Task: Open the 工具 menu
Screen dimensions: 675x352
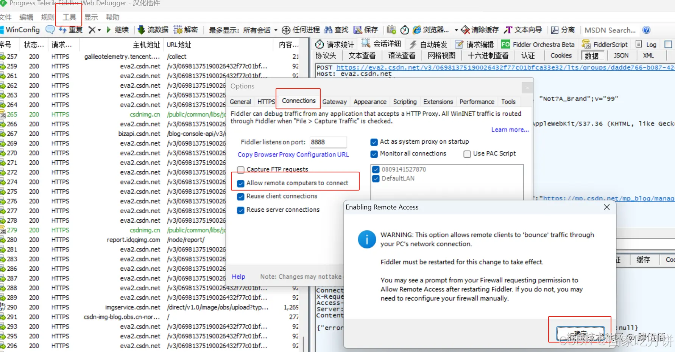Action: pyautogui.click(x=69, y=17)
